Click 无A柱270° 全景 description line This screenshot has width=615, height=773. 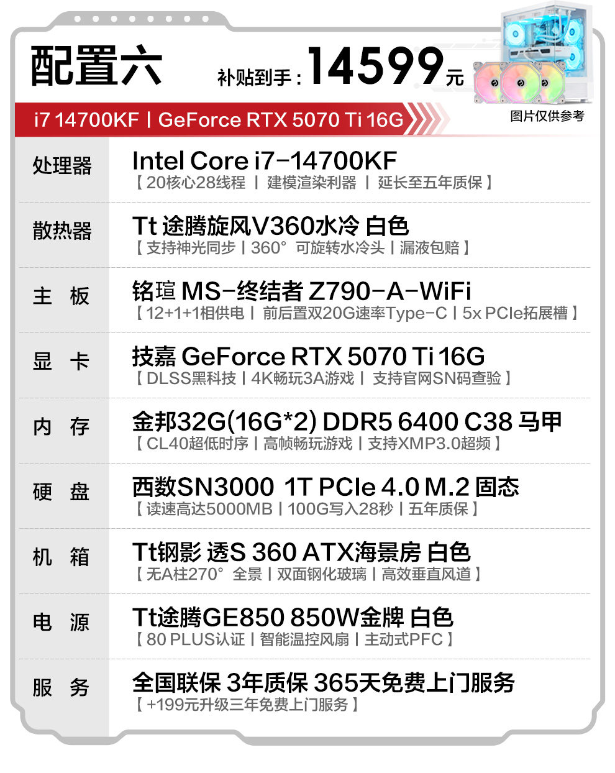[308, 574]
